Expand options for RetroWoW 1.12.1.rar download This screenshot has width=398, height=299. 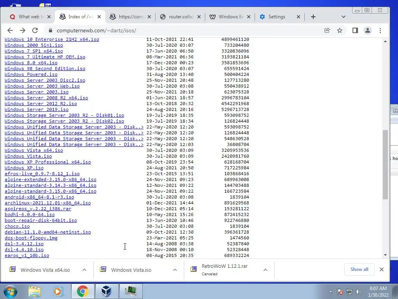[265, 270]
